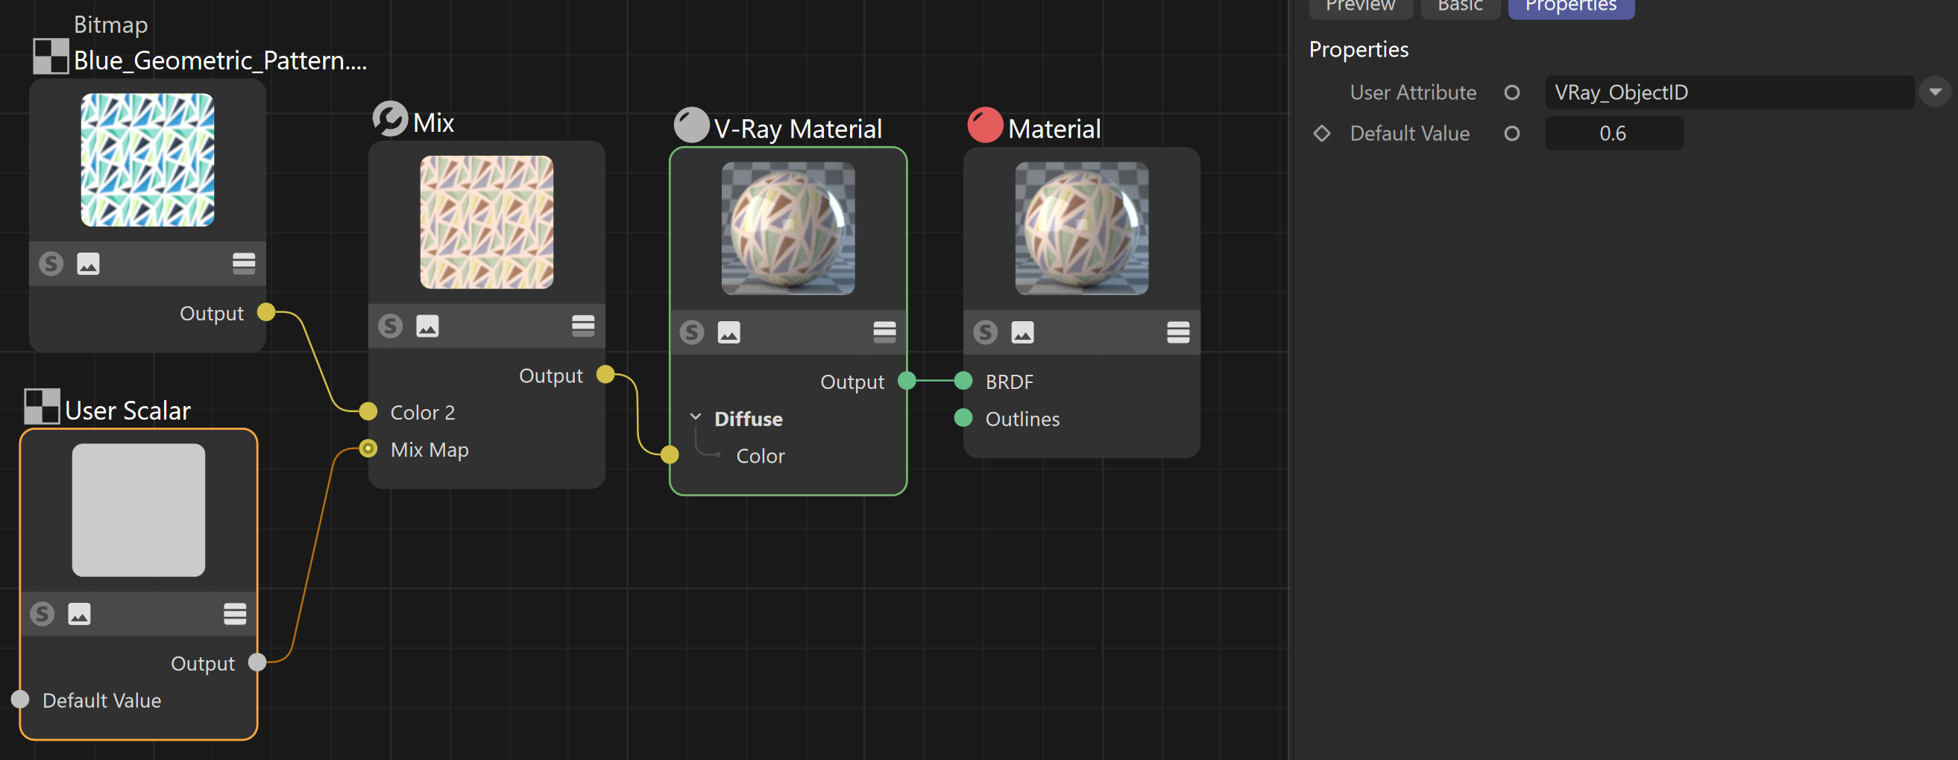Click the preview image icon on Bitmap node
Image resolution: width=1958 pixels, height=760 pixels.
tap(88, 264)
